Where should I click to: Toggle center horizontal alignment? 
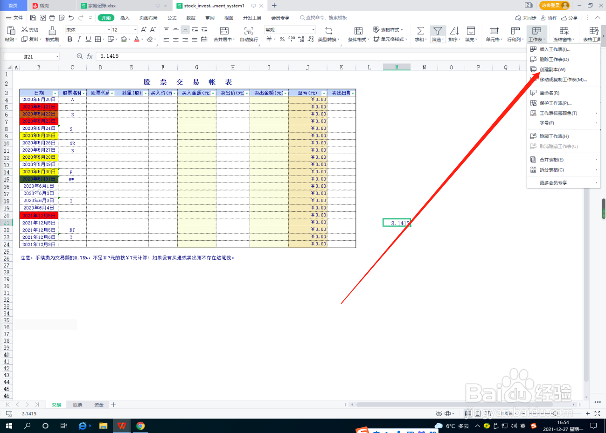(x=176, y=39)
